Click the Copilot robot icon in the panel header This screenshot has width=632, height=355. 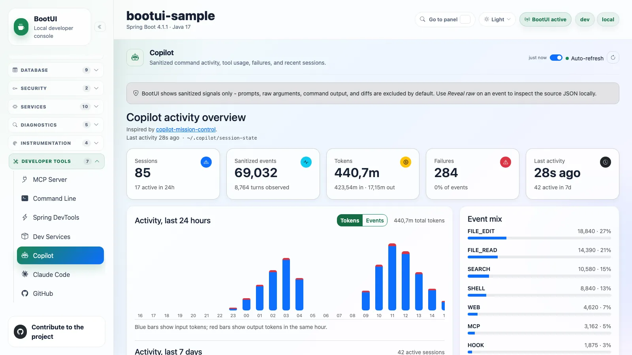(x=135, y=58)
